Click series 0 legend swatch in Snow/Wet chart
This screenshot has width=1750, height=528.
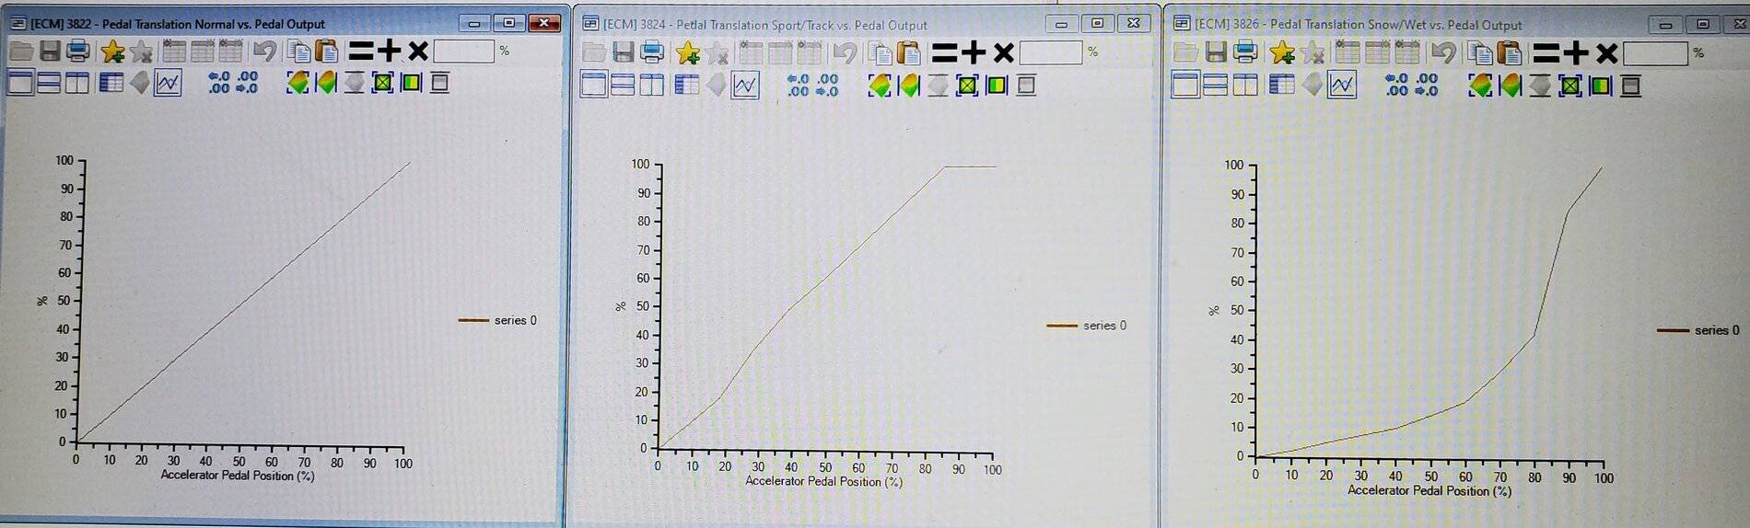(1673, 330)
